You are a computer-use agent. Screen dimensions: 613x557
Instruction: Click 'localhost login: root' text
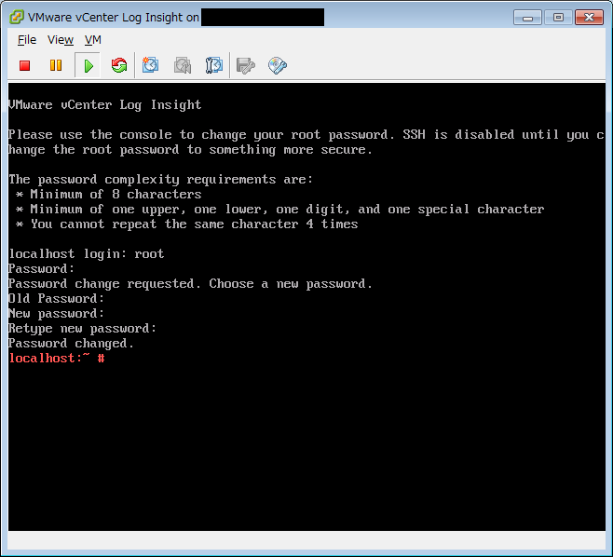point(87,254)
